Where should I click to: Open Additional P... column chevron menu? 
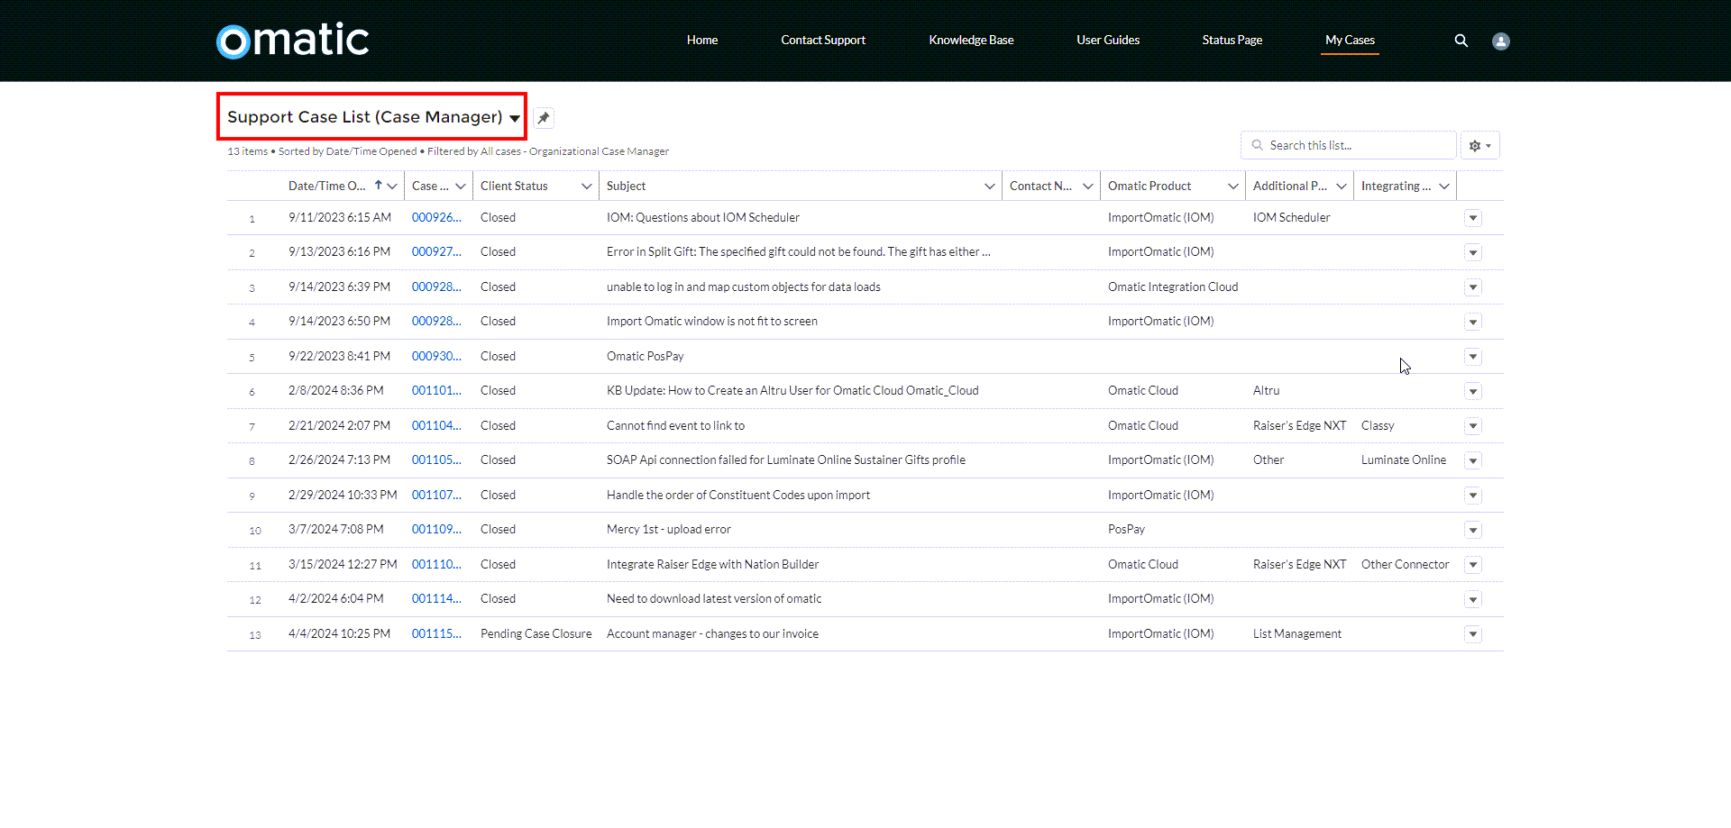point(1342,186)
